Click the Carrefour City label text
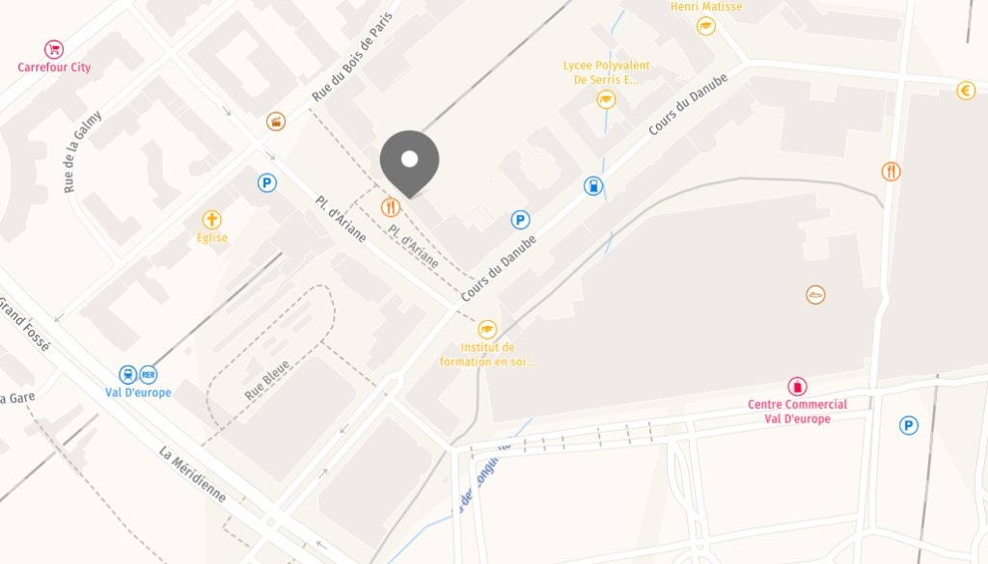This screenshot has width=988, height=564. tap(54, 67)
